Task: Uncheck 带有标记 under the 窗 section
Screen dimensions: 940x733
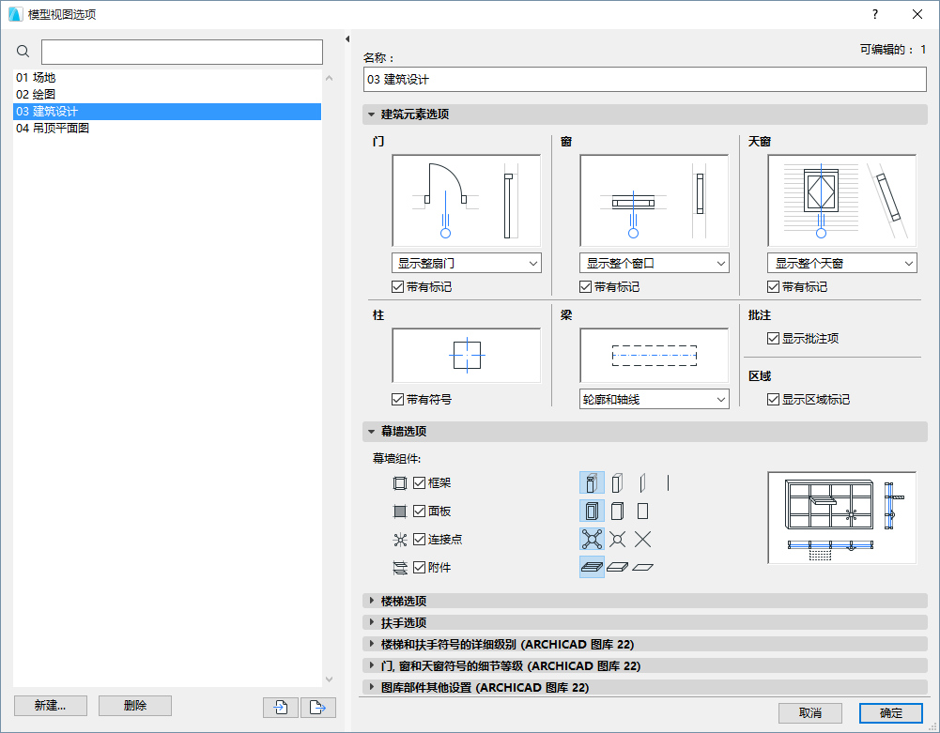Action: click(x=585, y=284)
